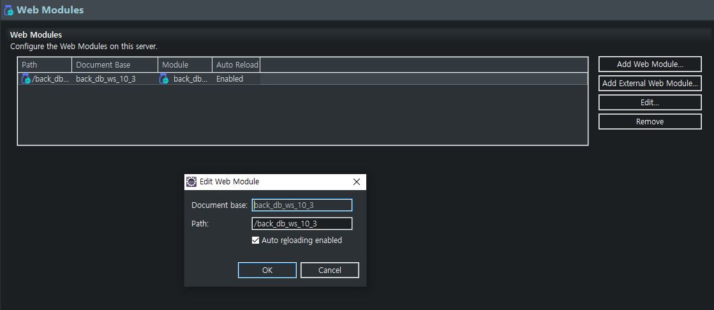
Task: Click the Web Modules header icon
Action: pyautogui.click(x=9, y=10)
